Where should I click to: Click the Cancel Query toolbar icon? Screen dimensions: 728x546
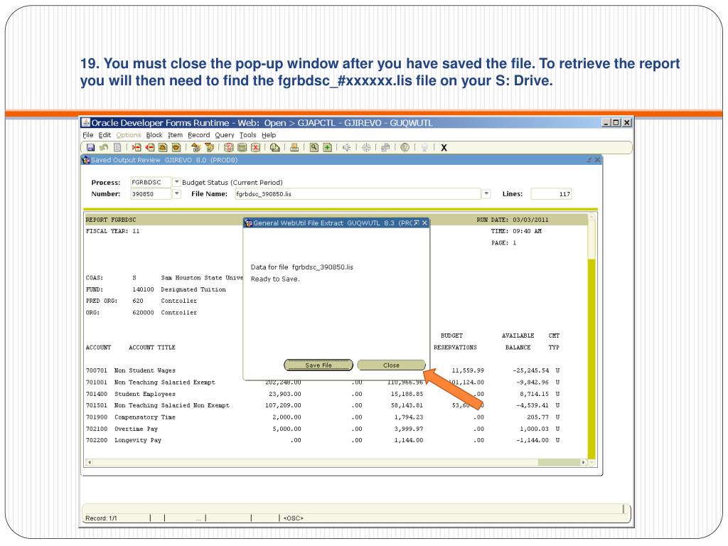(x=255, y=148)
